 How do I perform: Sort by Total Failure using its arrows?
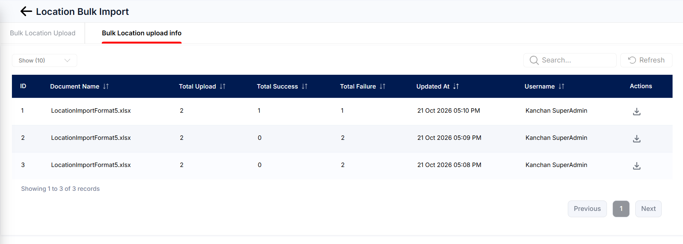coord(383,86)
